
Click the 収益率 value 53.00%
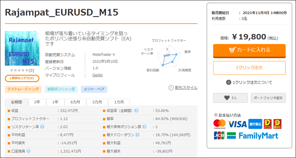pos(162,111)
